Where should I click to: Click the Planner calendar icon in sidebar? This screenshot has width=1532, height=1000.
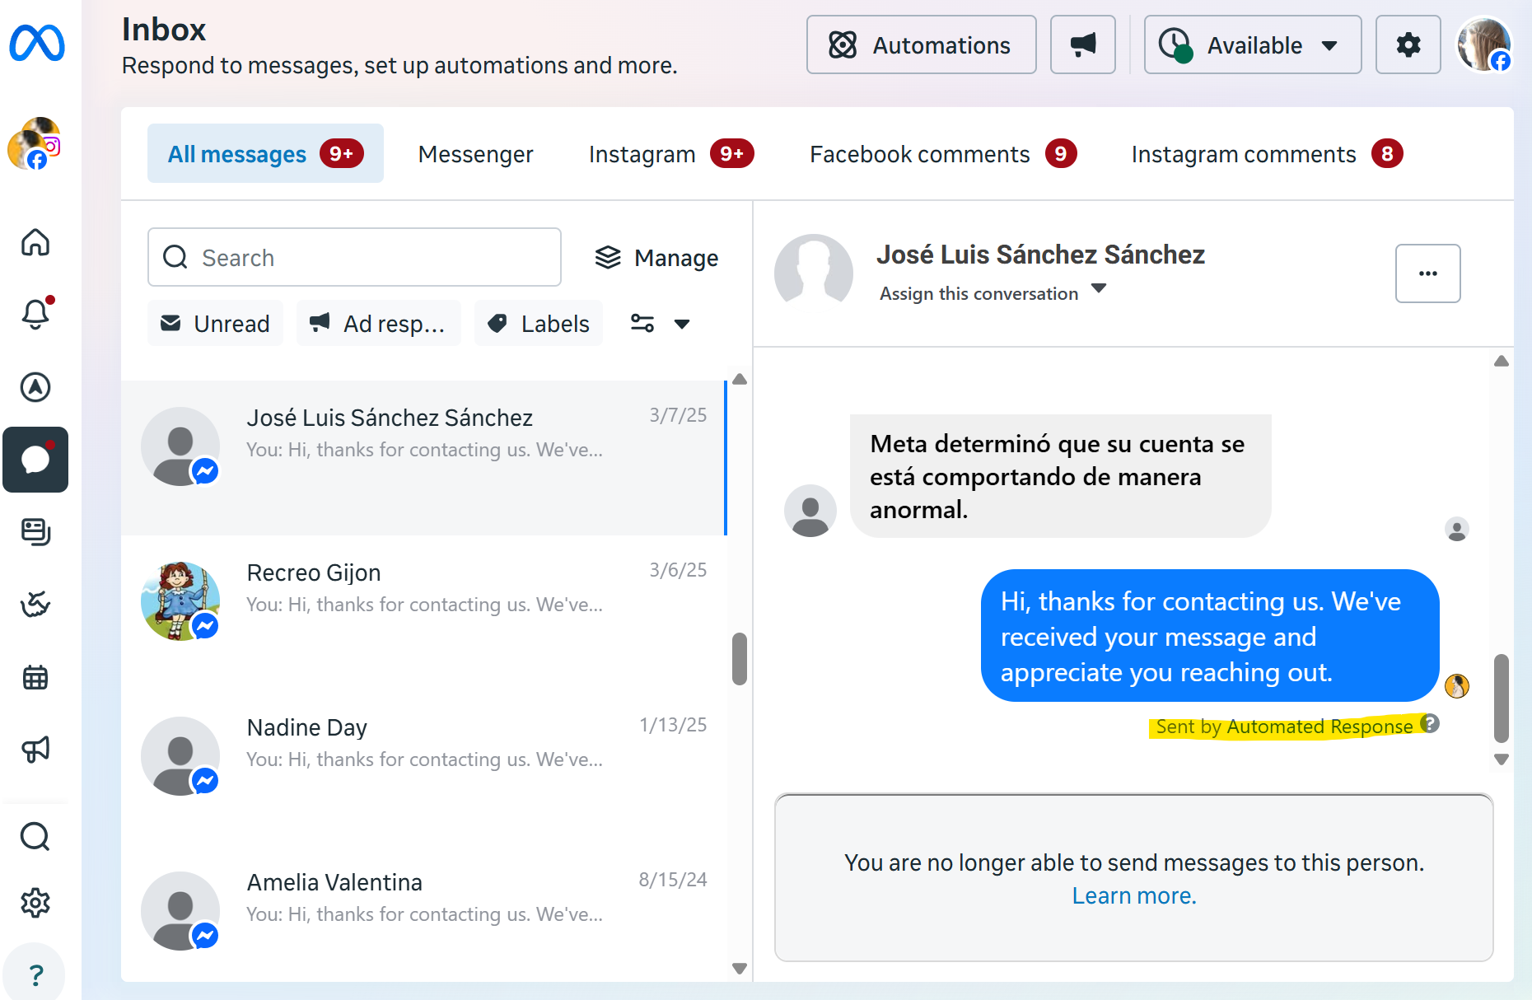[x=35, y=678]
